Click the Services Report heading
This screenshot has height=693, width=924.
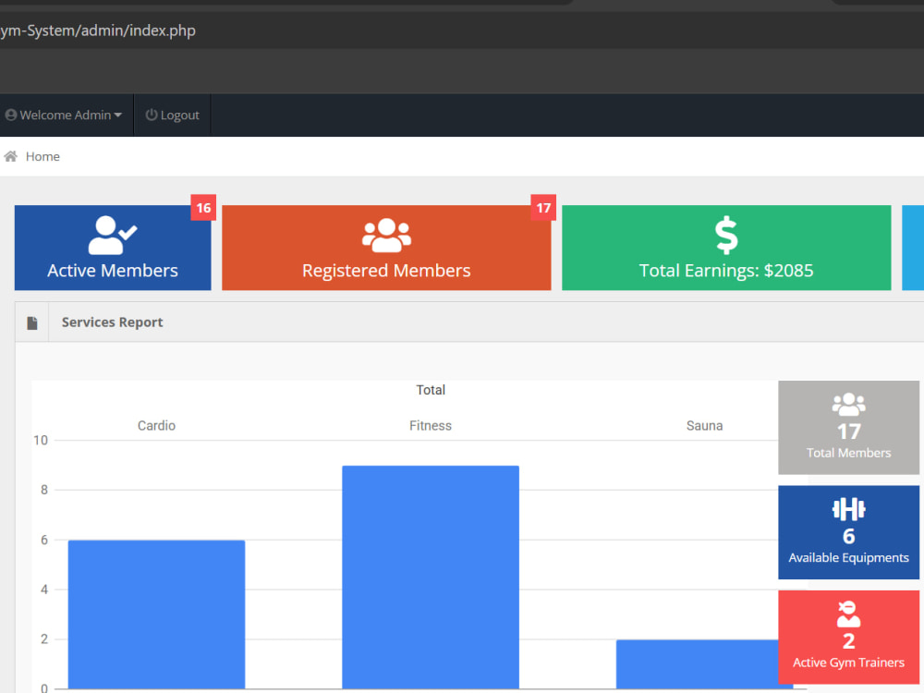[x=112, y=322]
